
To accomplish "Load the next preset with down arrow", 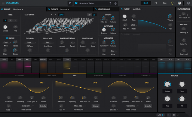I will click(115, 3).
